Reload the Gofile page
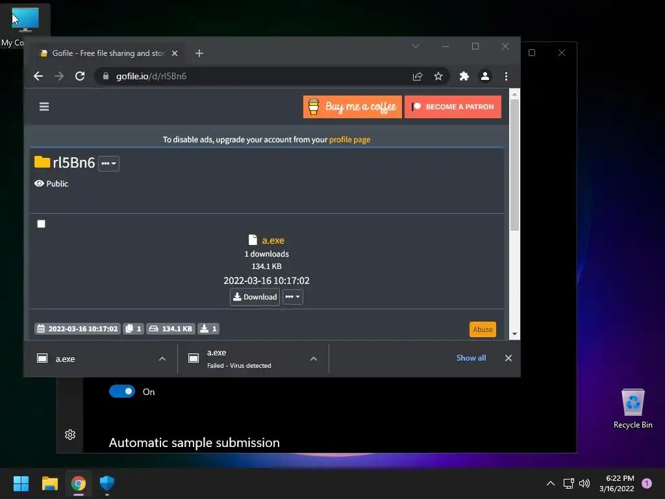 [80, 77]
